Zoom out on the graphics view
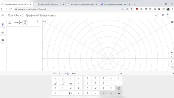The image size is (174, 98). pyautogui.click(x=172, y=62)
